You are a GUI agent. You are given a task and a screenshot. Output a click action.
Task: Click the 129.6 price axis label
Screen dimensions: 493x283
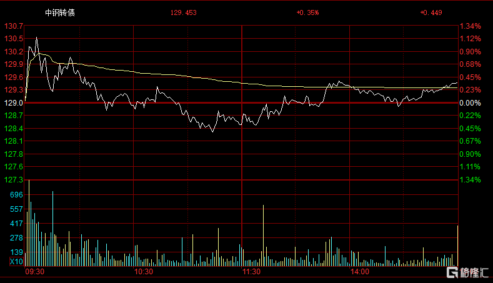tap(14, 77)
